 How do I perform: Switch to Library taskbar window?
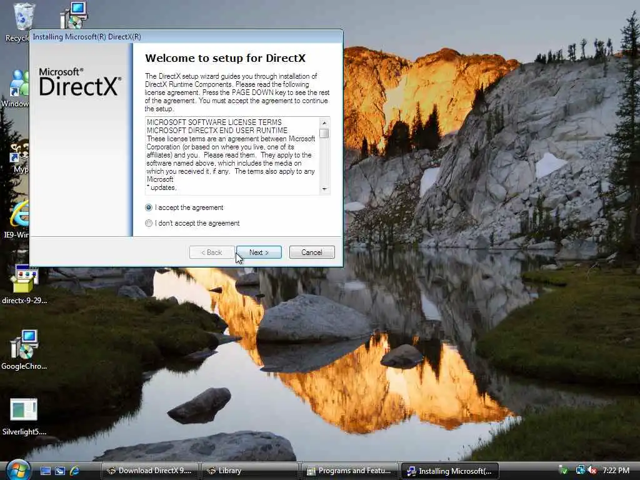pos(249,471)
